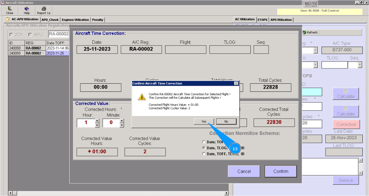Click the 2023-11-25 date cell
Image resolution: width=369 pixels, height=196 pixels.
coord(57,53)
